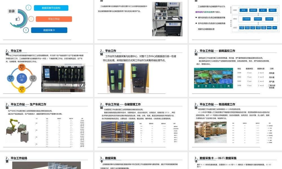
Task: Click the 生产车间工作站 slide title
Action: pyautogui.click(x=26, y=106)
